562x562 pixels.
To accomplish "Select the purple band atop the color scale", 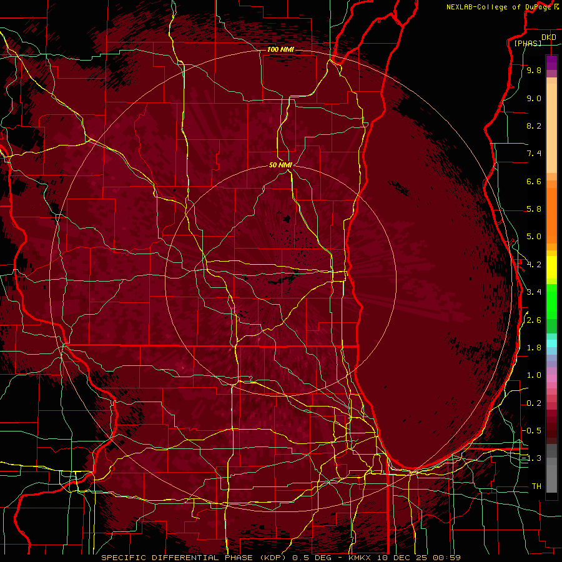I will (551, 63).
